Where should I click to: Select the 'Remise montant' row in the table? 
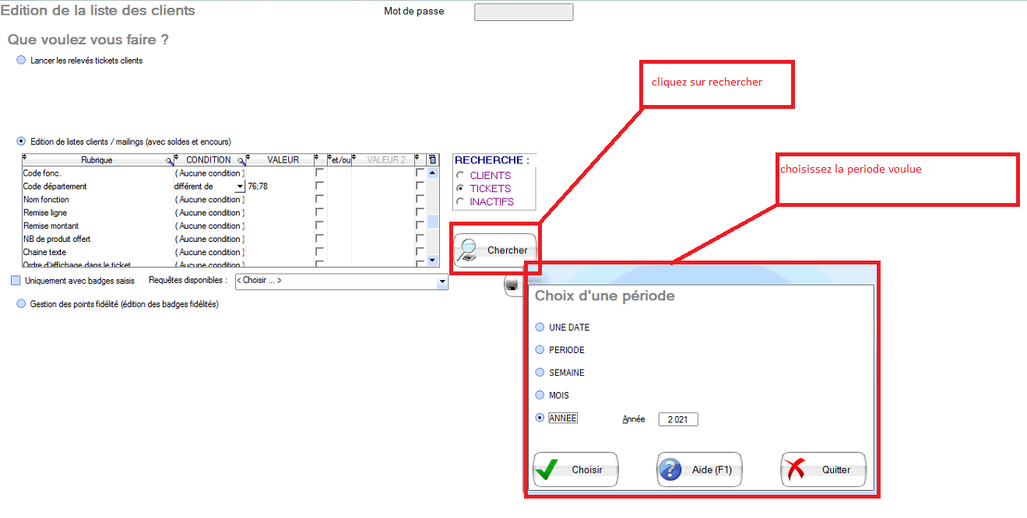pos(51,226)
